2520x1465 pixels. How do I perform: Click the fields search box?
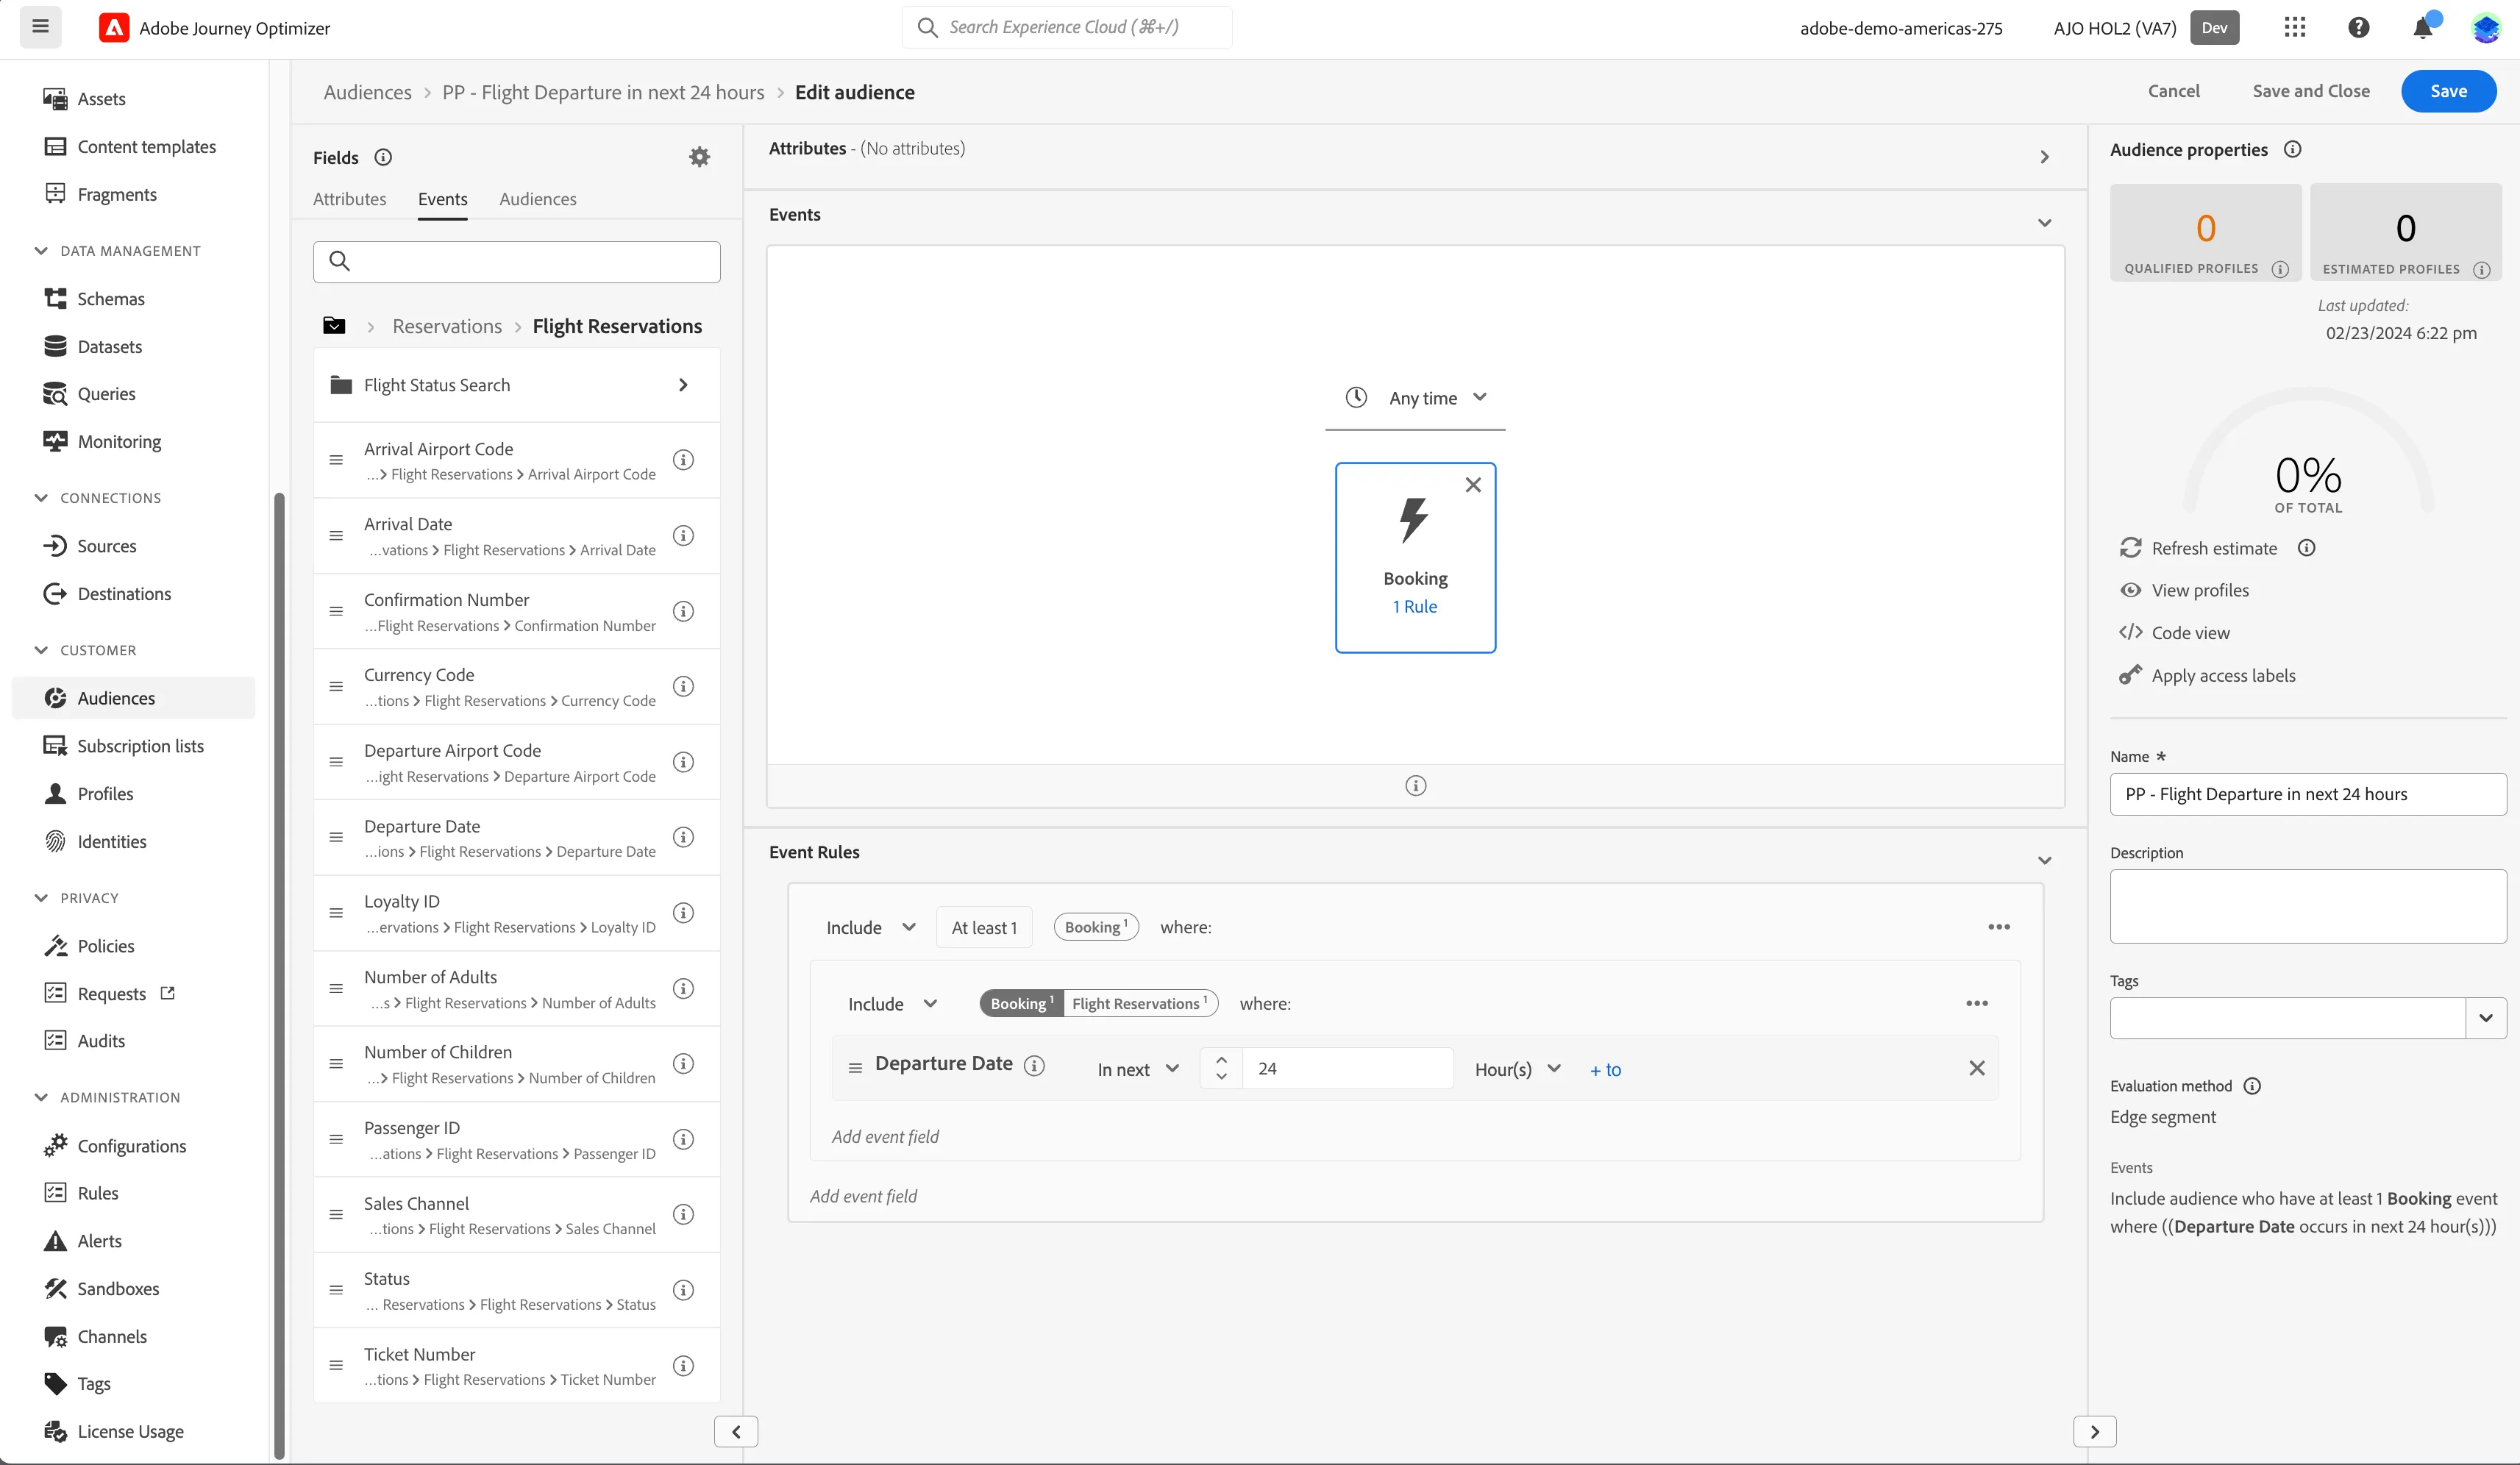[517, 262]
